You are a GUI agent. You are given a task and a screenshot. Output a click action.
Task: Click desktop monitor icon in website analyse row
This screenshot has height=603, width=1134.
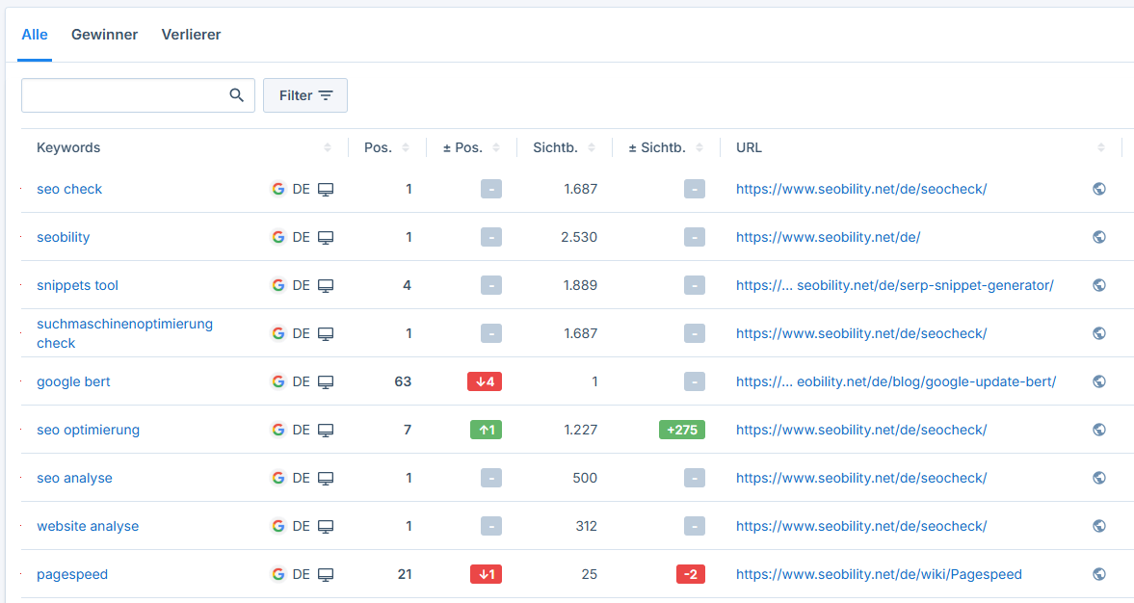327,527
